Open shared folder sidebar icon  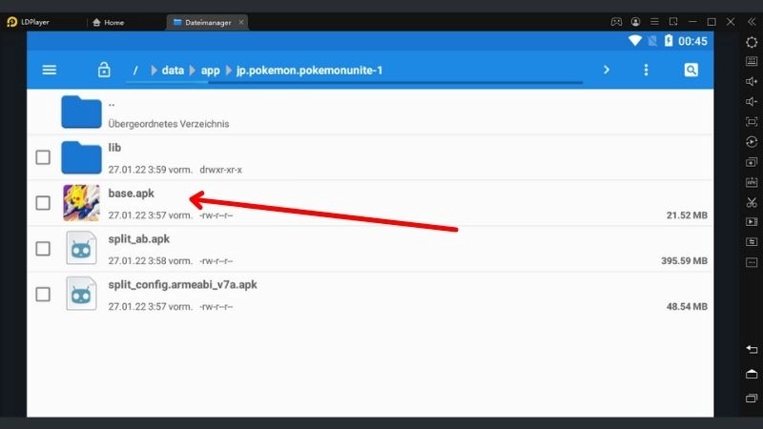[752, 242]
